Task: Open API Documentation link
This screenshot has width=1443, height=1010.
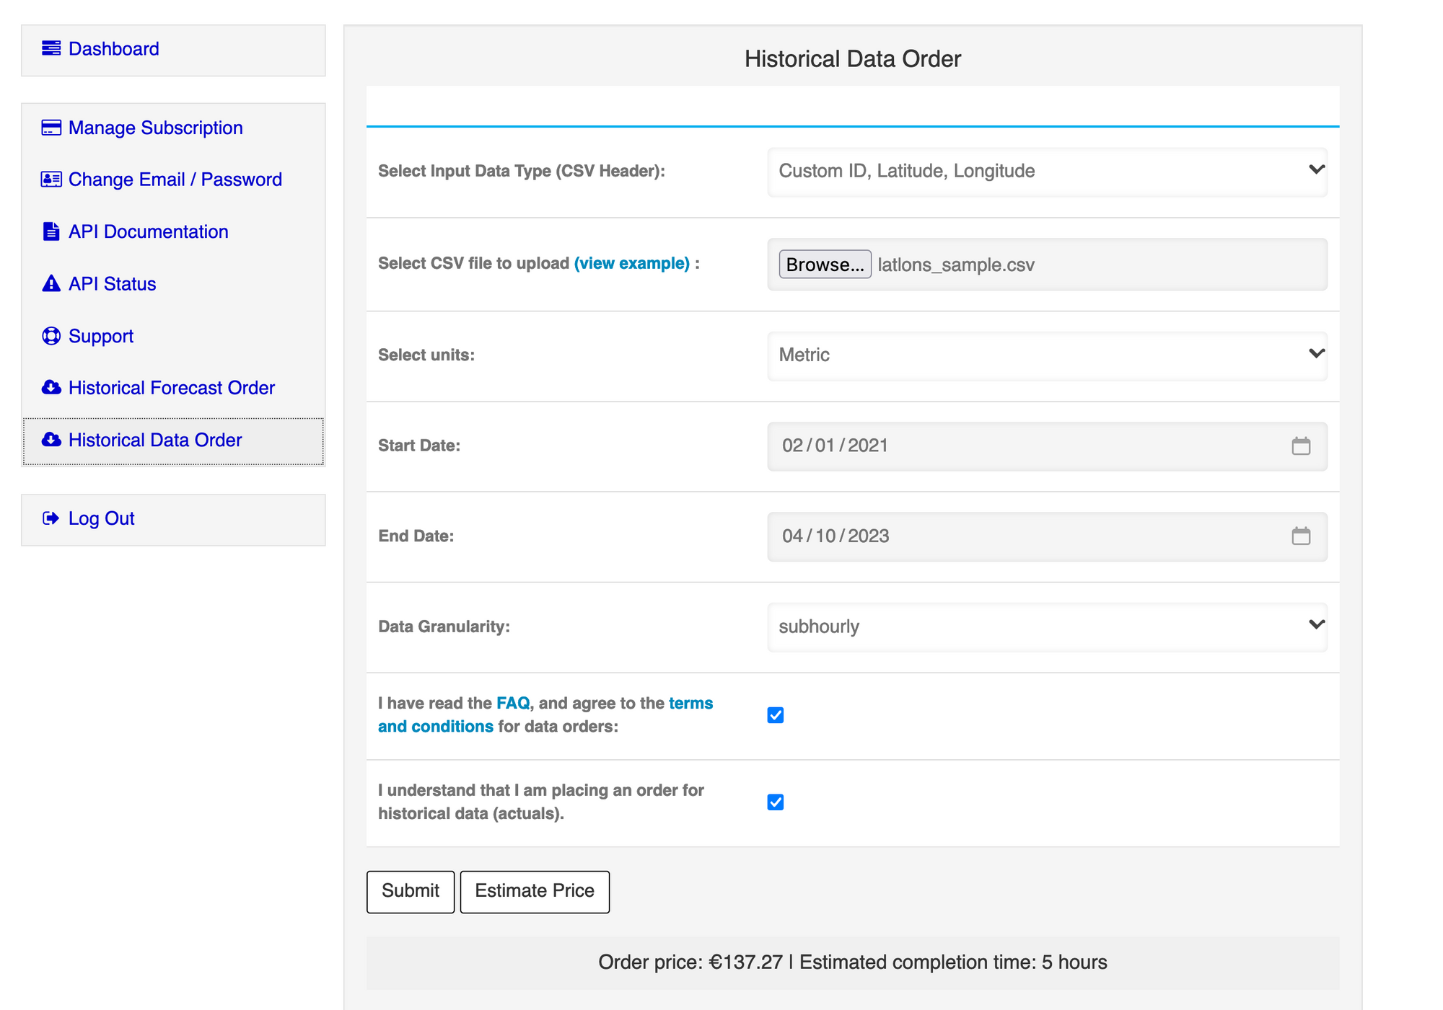Action: (x=149, y=231)
